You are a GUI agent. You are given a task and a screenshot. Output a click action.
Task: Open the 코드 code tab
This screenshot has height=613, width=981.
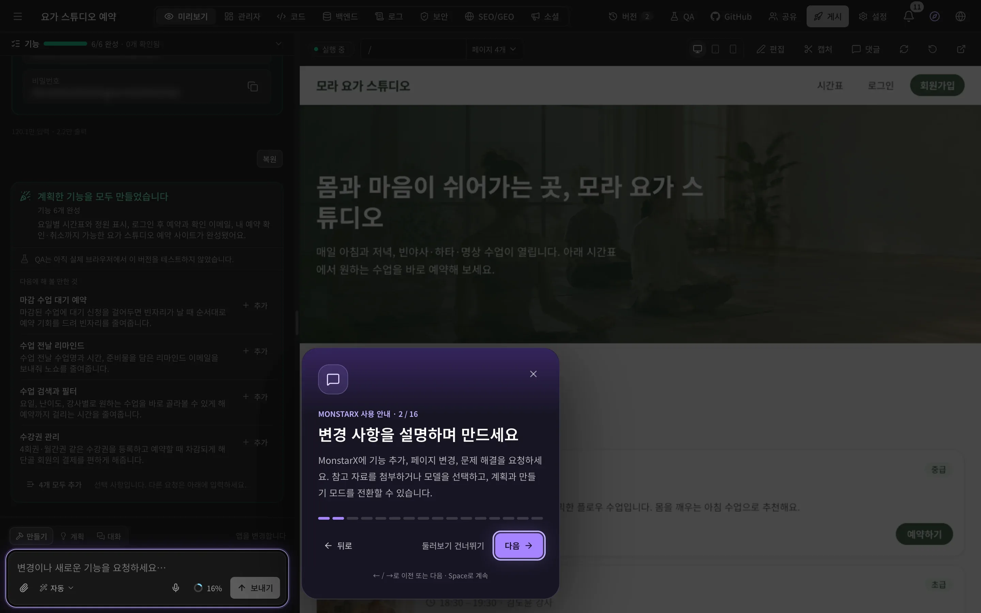click(x=291, y=16)
